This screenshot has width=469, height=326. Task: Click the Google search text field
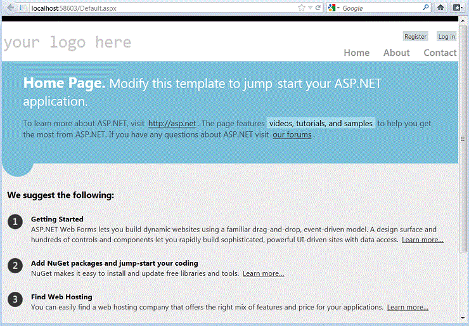click(x=382, y=8)
